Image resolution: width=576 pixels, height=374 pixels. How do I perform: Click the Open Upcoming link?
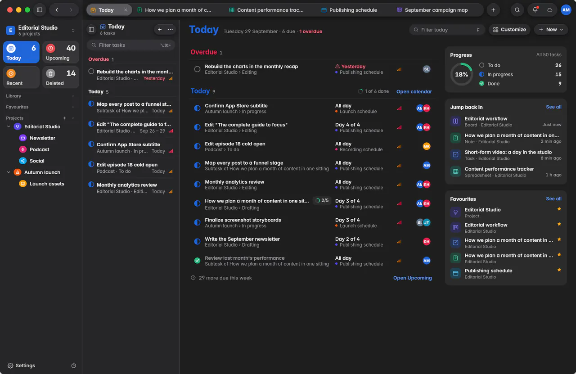413,278
